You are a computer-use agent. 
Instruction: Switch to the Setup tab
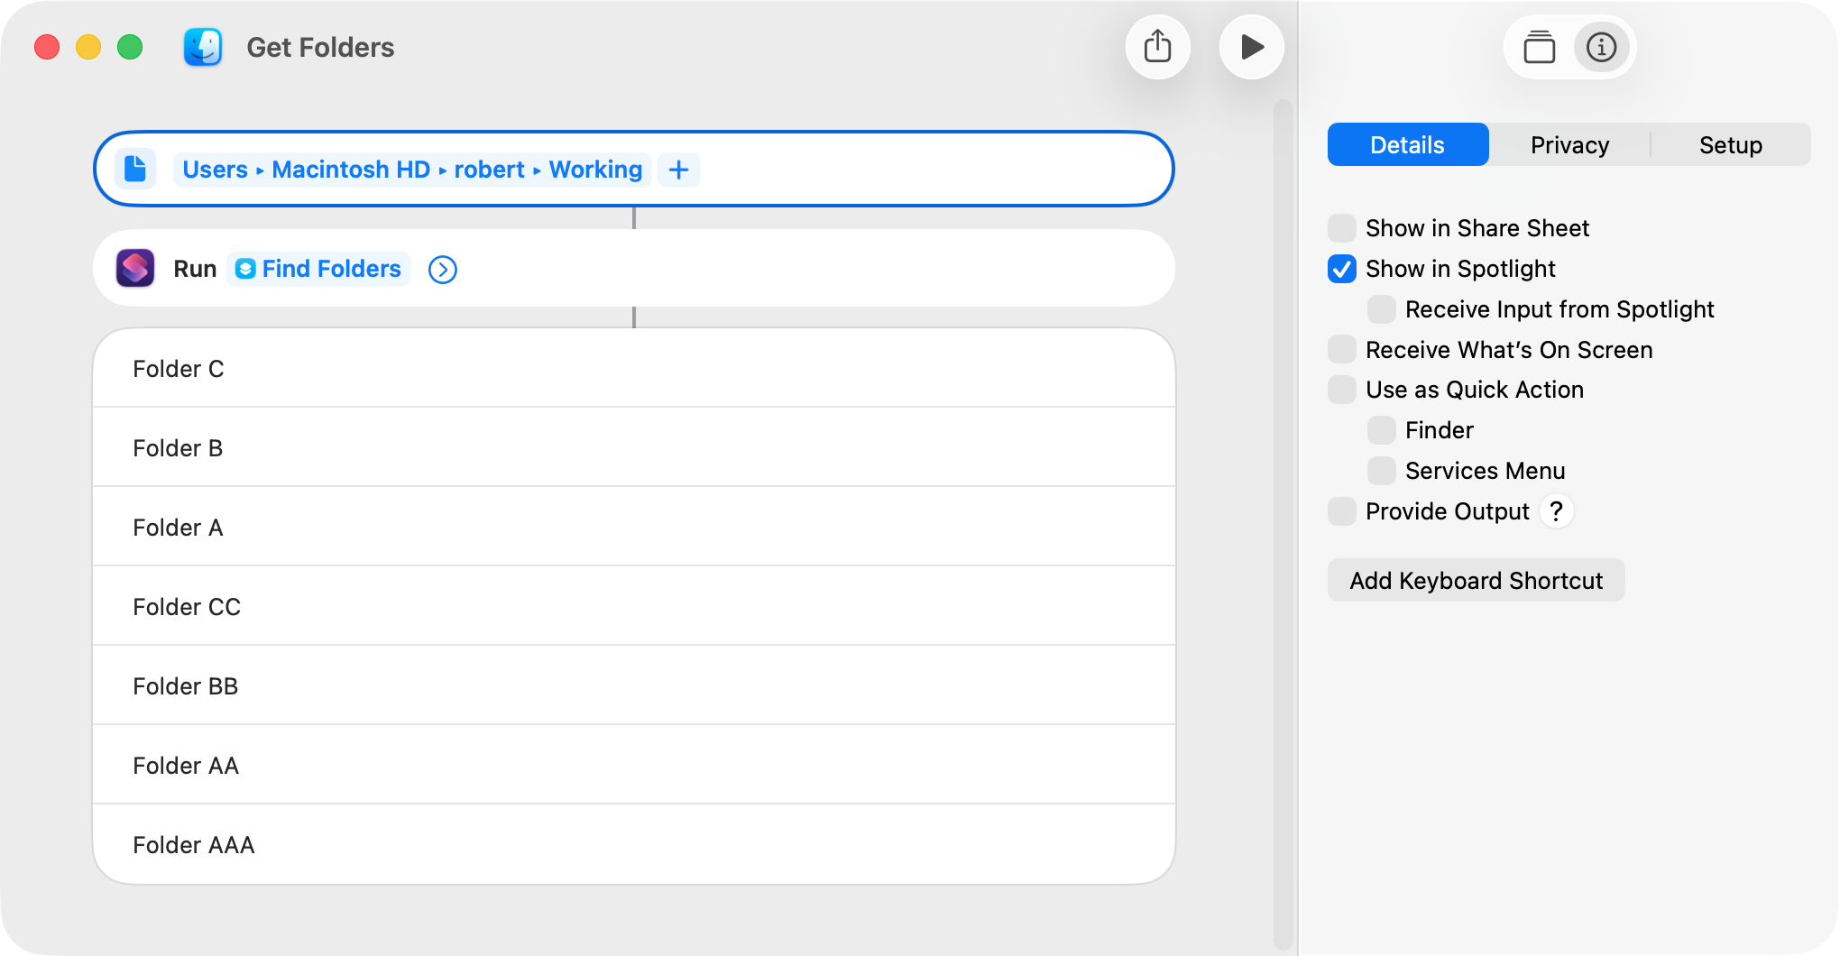(x=1730, y=145)
